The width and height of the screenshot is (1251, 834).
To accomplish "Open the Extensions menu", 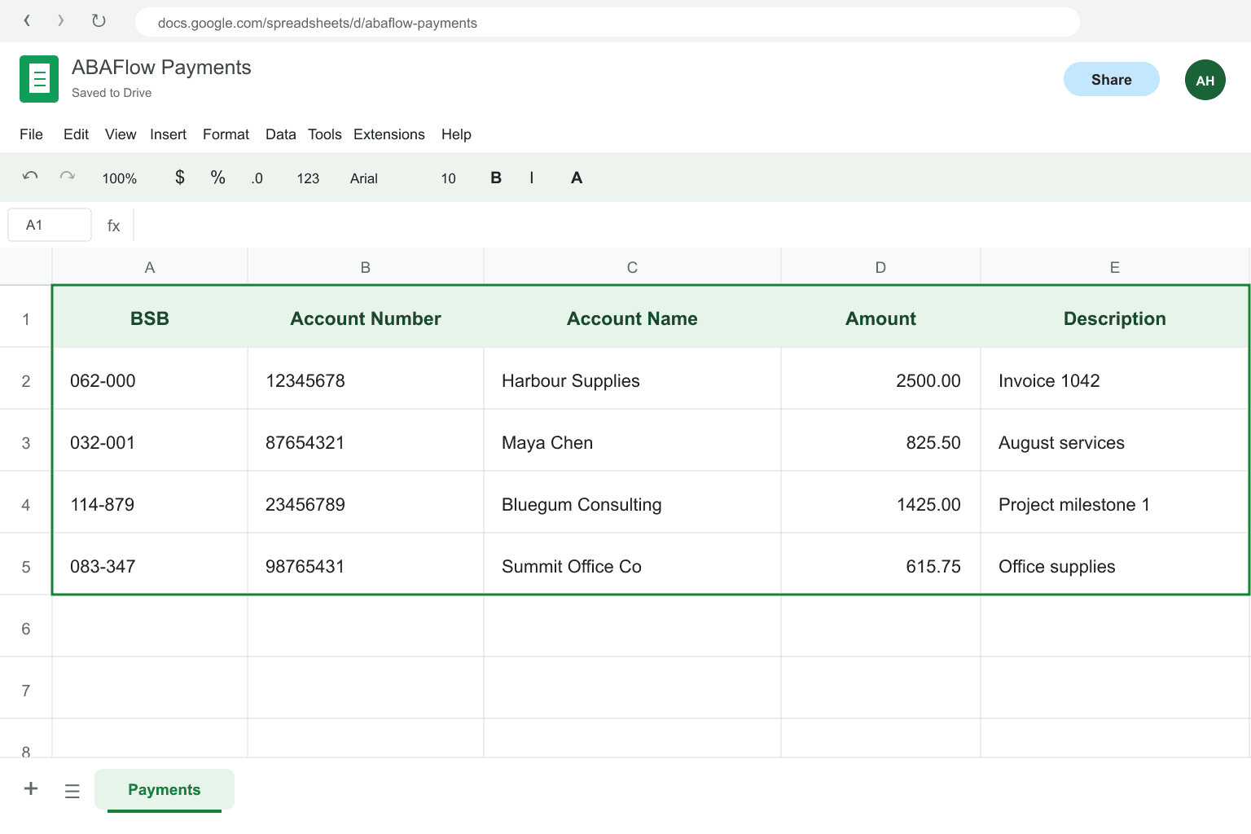I will (x=389, y=134).
